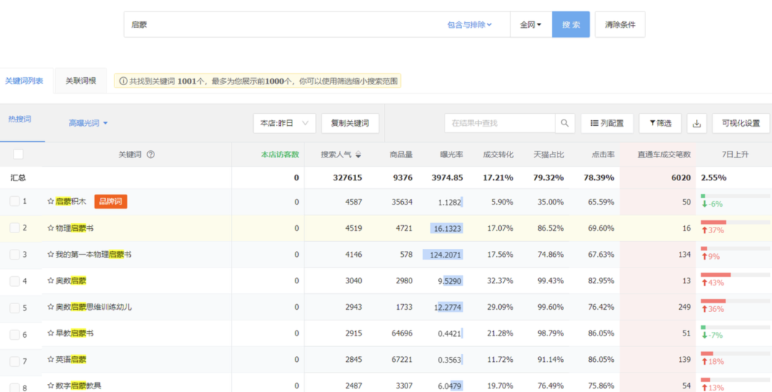Toggle the select-all checkbox in table header

click(x=19, y=155)
